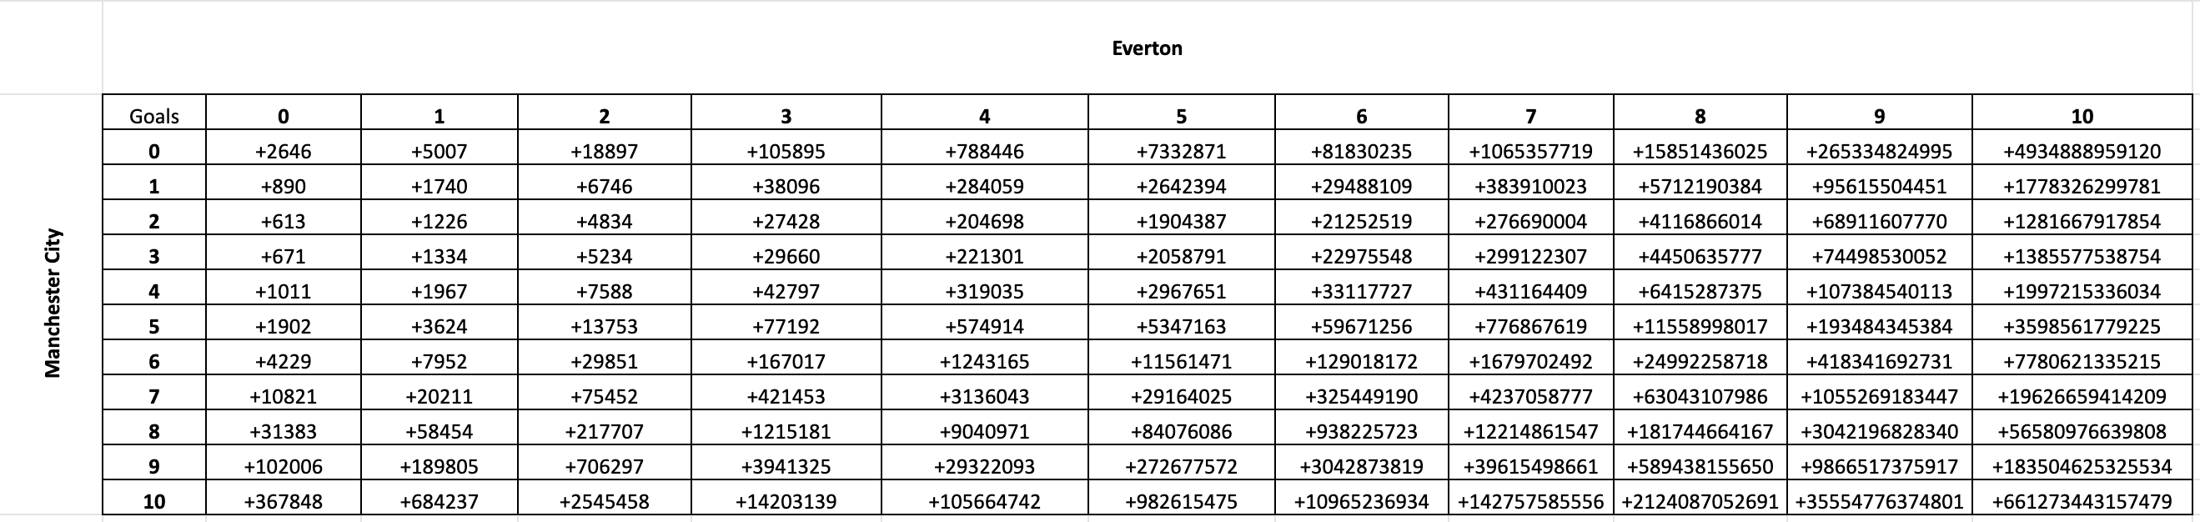Image resolution: width=2200 pixels, height=522 pixels.
Task: Select the cell with +4934888959120
Action: [2082, 151]
